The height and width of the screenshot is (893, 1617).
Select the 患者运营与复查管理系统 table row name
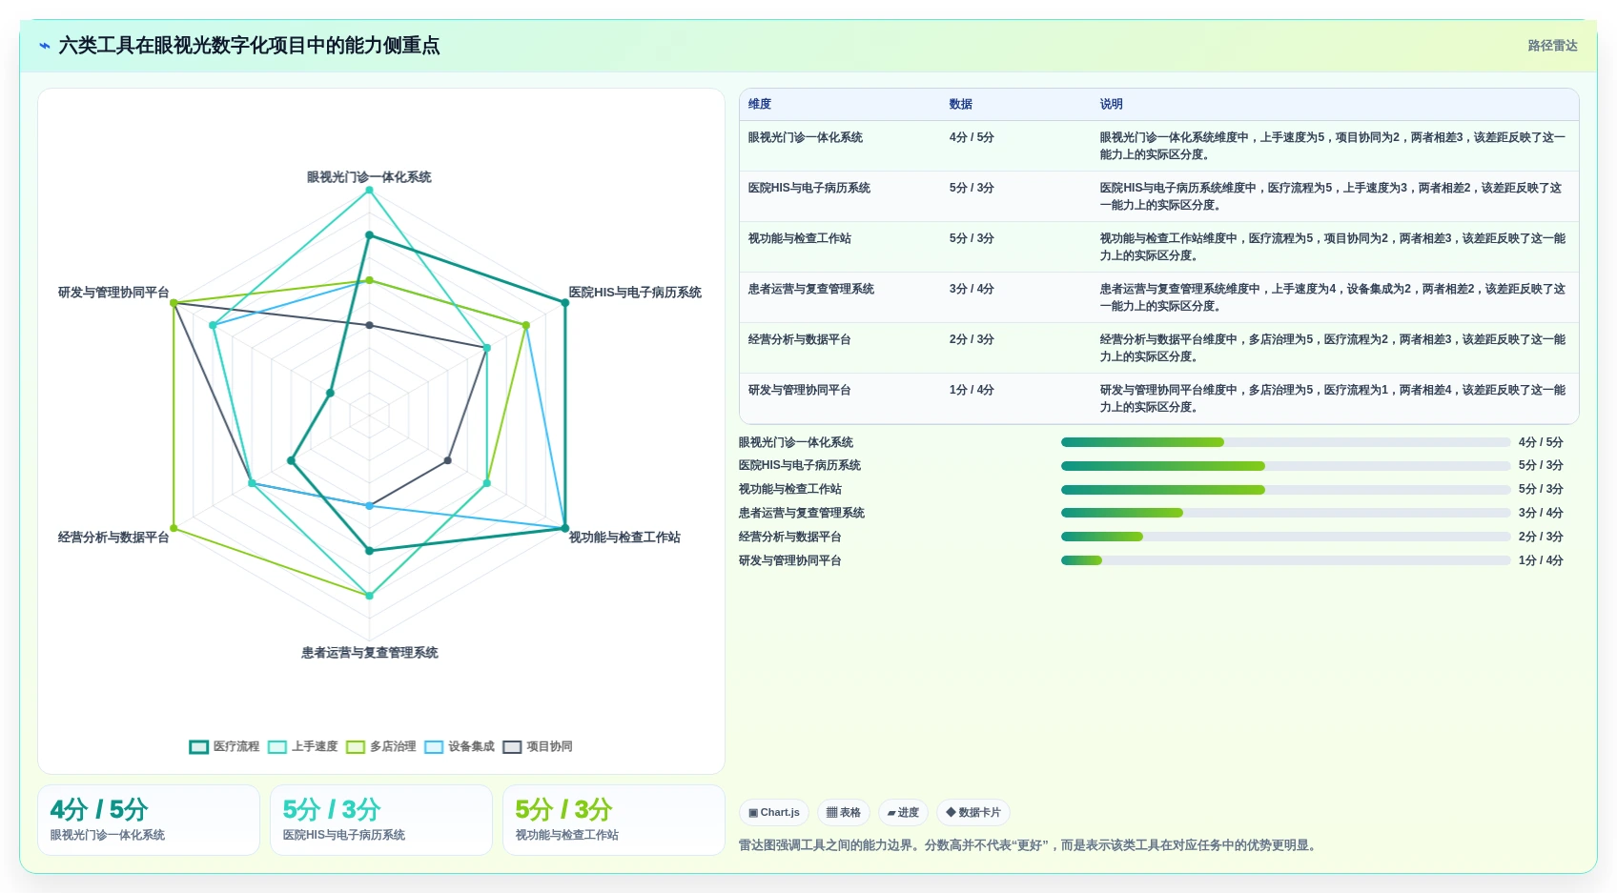click(x=811, y=289)
